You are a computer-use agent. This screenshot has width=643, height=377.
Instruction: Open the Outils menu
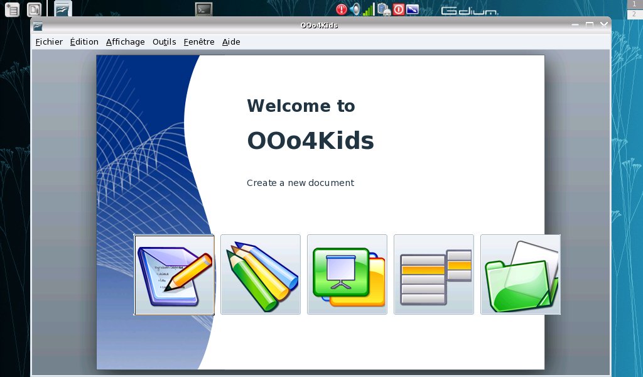point(164,42)
